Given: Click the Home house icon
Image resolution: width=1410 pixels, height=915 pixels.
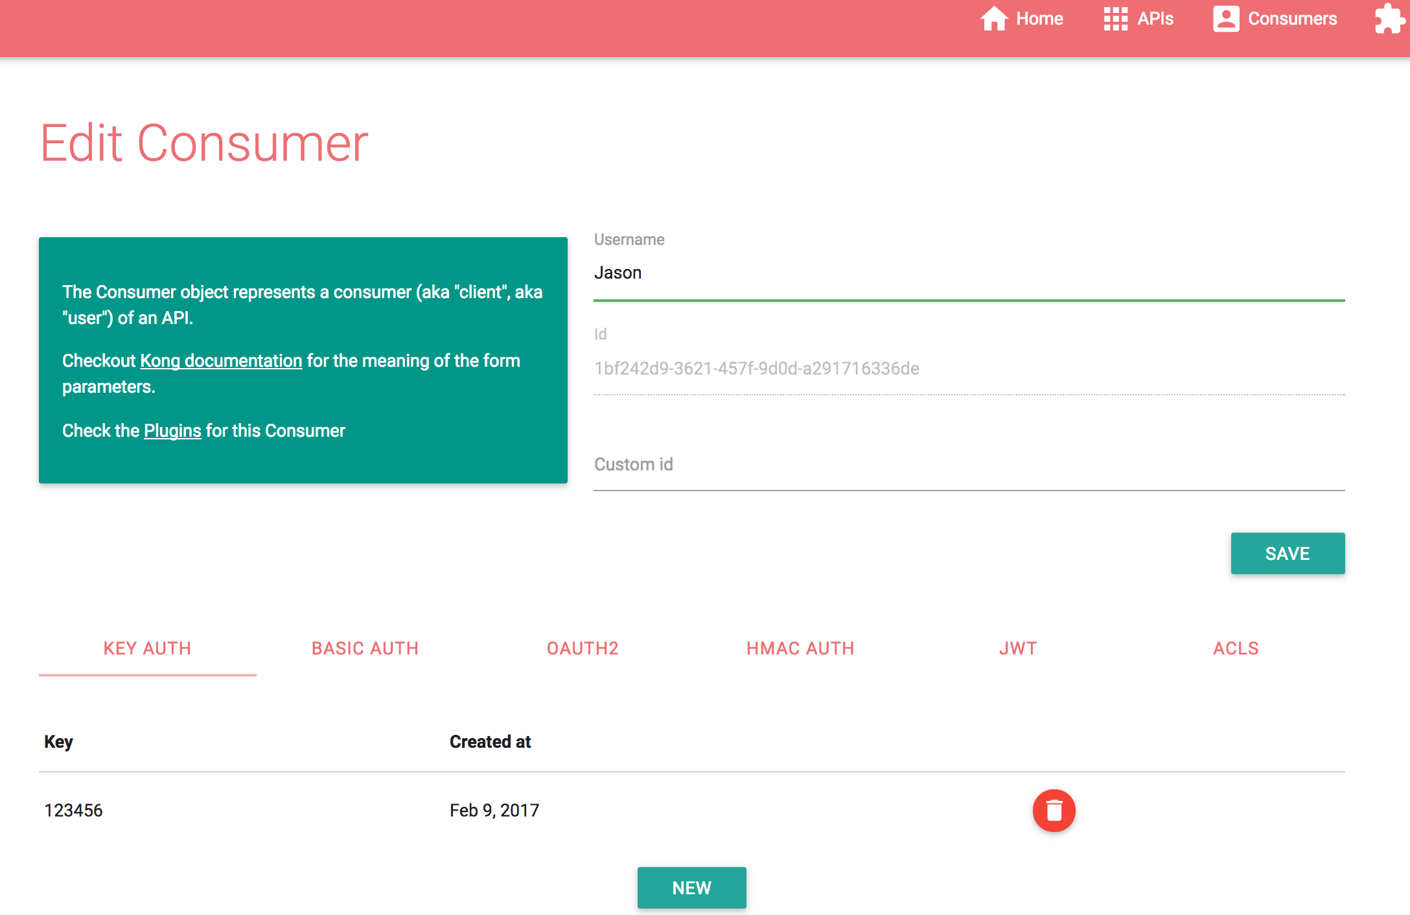Looking at the screenshot, I should coord(993,19).
